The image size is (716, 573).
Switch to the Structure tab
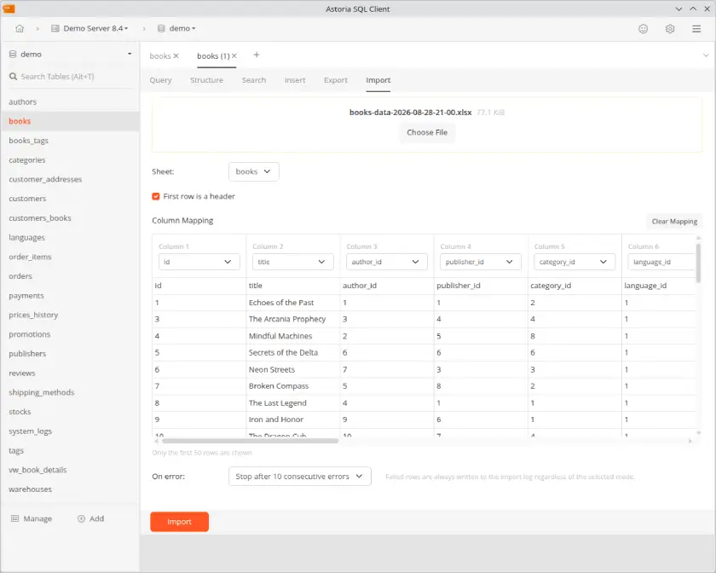tap(207, 80)
